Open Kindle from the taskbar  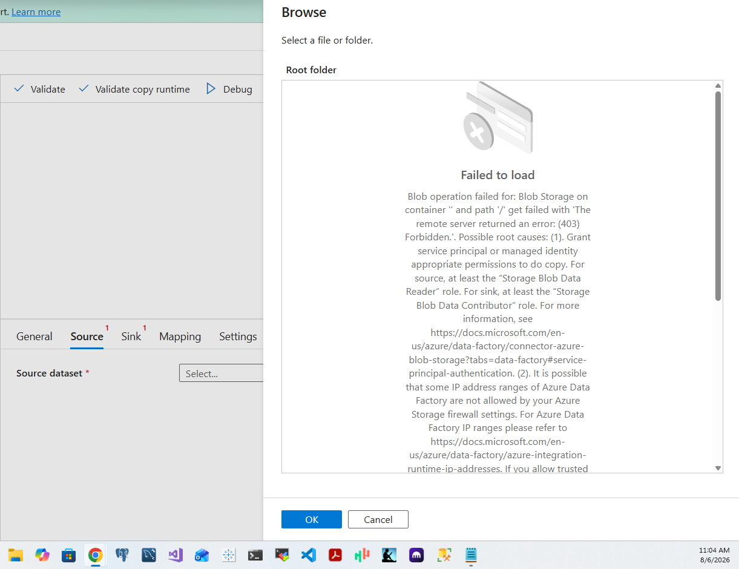coord(389,554)
